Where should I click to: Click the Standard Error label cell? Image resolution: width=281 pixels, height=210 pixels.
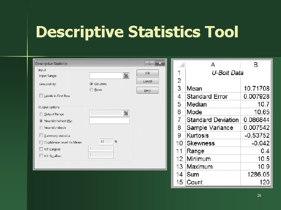click(213, 96)
